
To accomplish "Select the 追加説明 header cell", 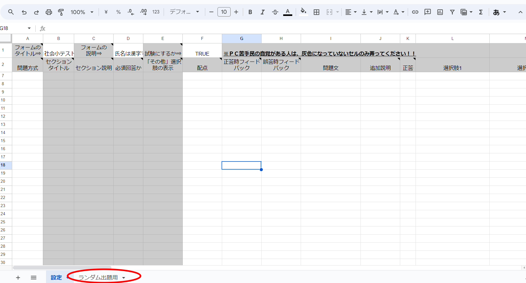I will tap(380, 65).
